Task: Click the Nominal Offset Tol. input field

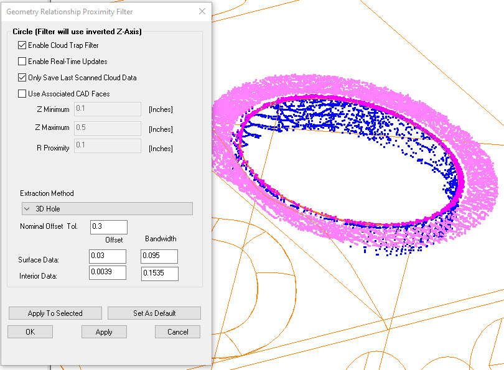Action: pos(108,227)
